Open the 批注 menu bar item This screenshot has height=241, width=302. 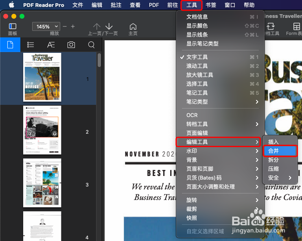116,5
